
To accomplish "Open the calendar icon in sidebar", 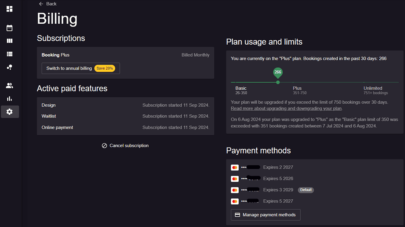I will click(x=10, y=28).
